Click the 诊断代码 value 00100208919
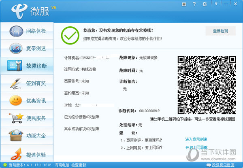243x168 pixels. point(149,111)
